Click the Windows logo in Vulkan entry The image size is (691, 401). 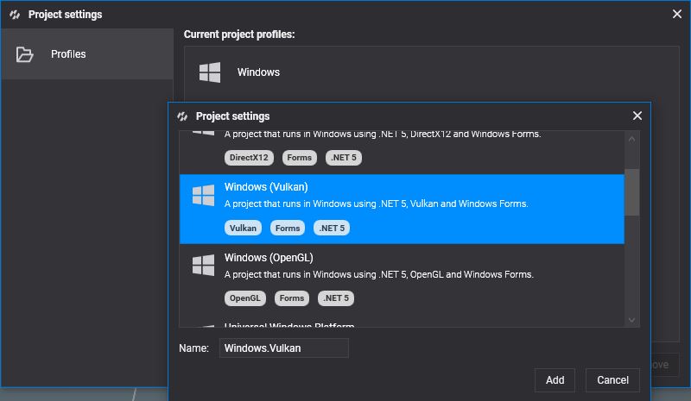point(203,196)
